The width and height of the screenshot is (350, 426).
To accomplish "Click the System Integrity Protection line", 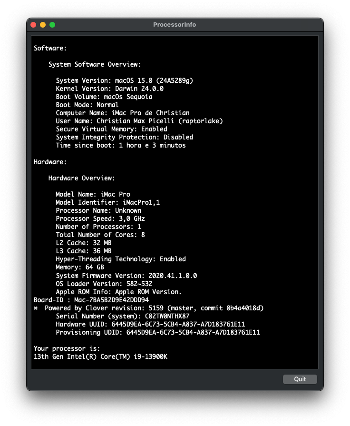I will (x=124, y=137).
